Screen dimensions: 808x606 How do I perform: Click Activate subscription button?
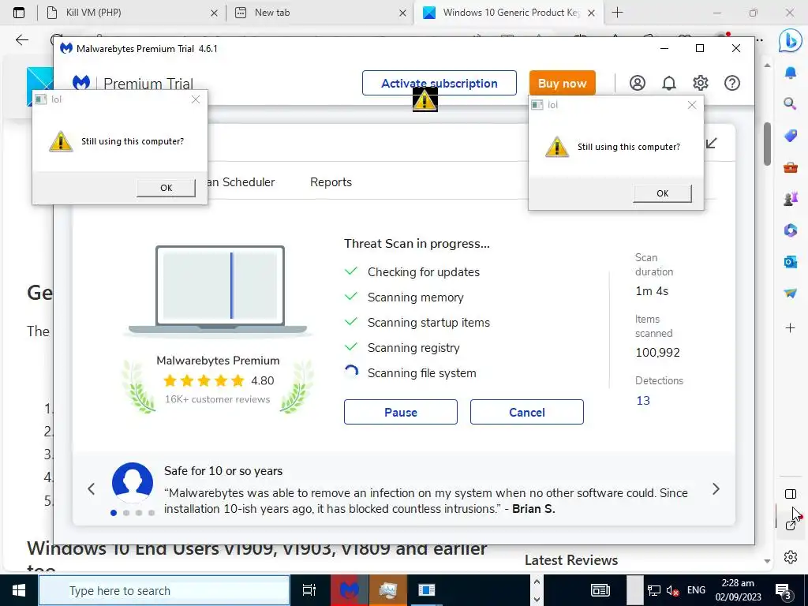click(x=439, y=83)
